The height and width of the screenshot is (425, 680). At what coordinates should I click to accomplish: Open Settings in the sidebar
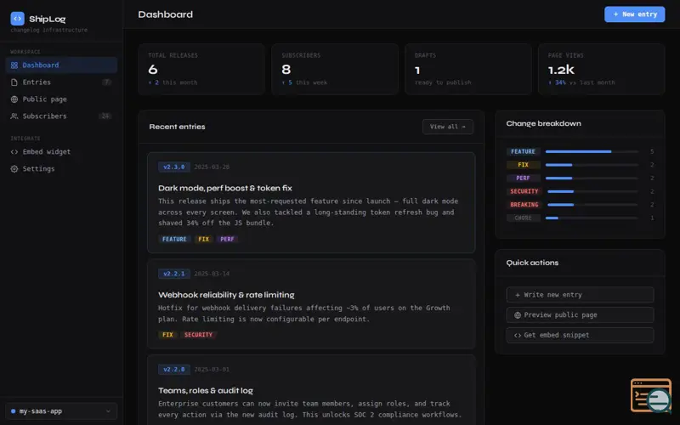pos(61,168)
